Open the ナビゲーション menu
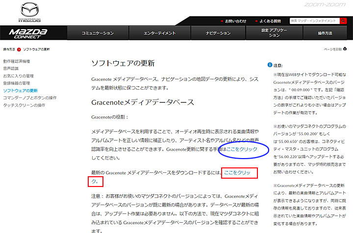The height and width of the screenshot is (233, 353). click(x=218, y=33)
